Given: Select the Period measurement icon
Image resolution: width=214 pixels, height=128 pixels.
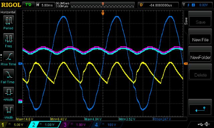Looking at the screenshot, I should (8, 21).
